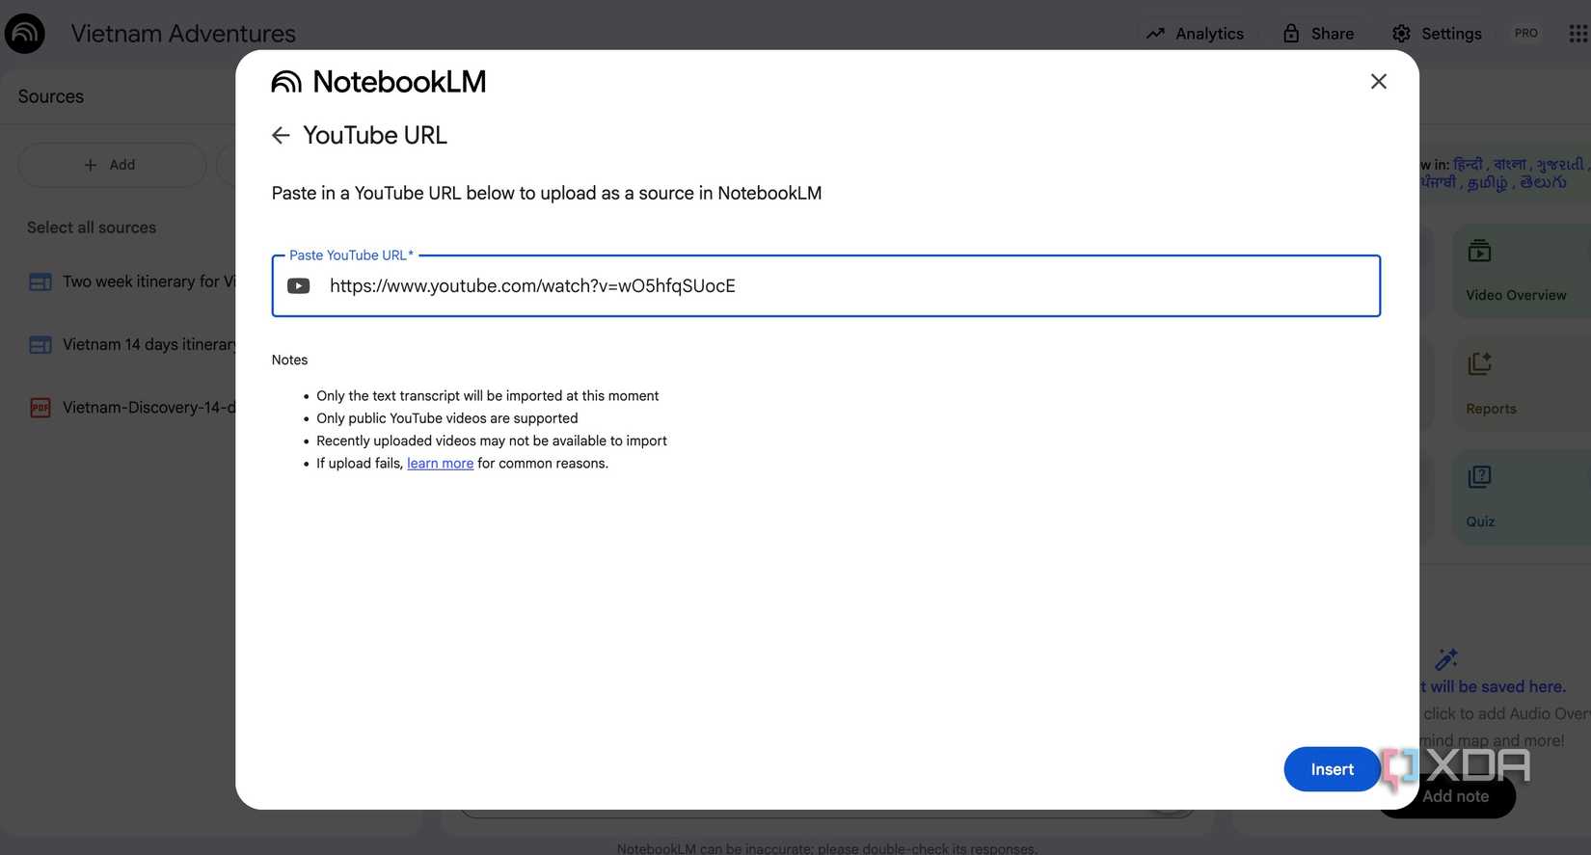
Task: Click the Hindi language link
Action: pyautogui.click(x=1467, y=165)
